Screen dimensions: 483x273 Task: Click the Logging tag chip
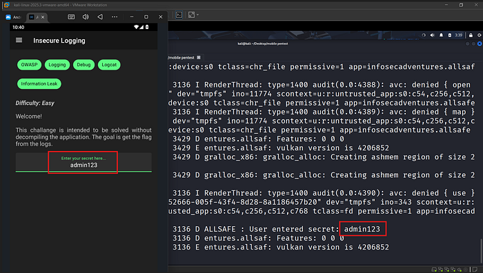(x=57, y=65)
